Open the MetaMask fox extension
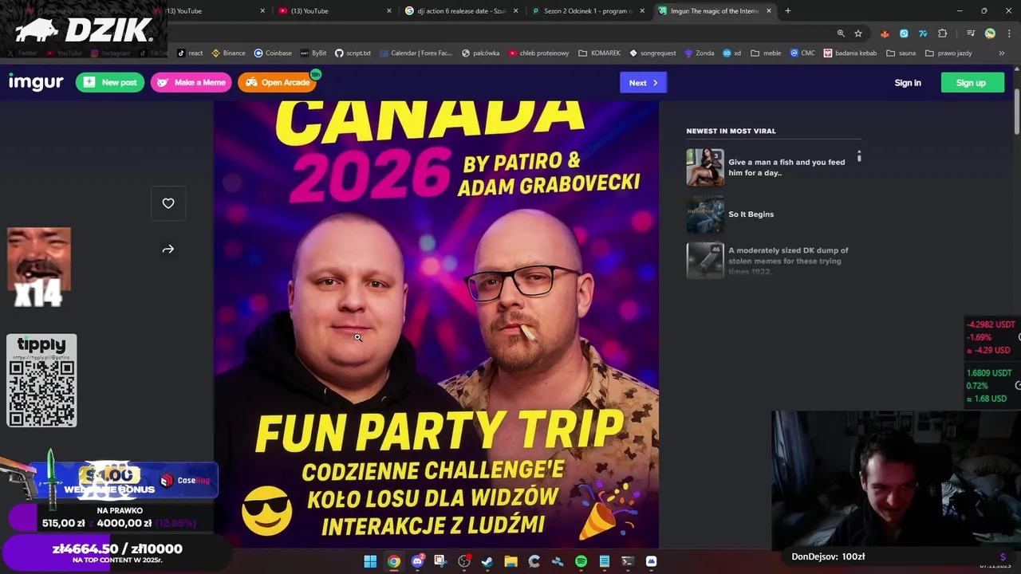Image resolution: width=1021 pixels, height=574 pixels. point(885,33)
